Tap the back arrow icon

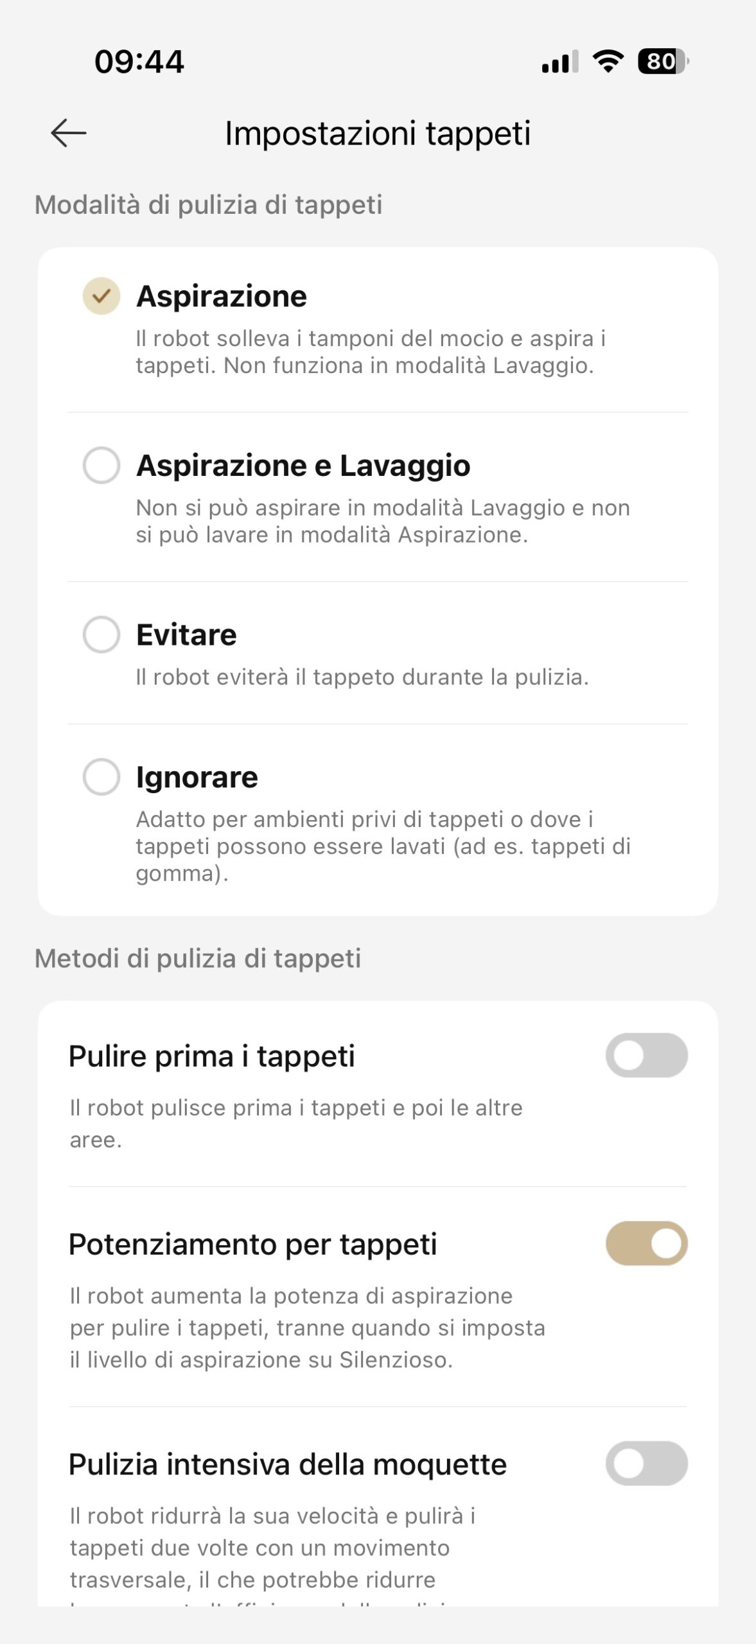68,133
